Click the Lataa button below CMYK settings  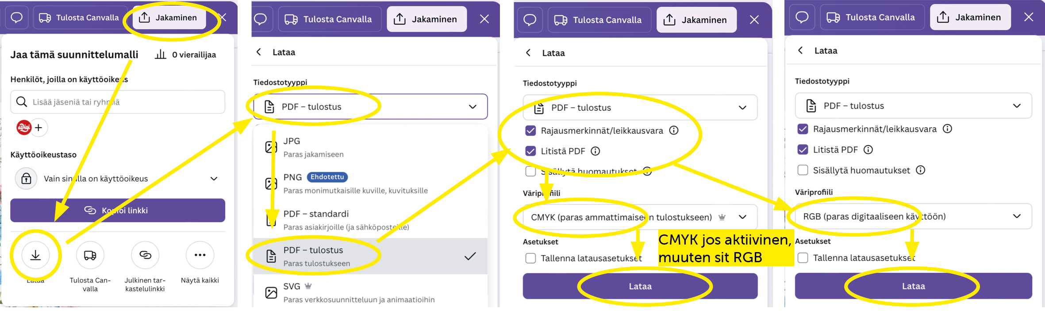[640, 286]
